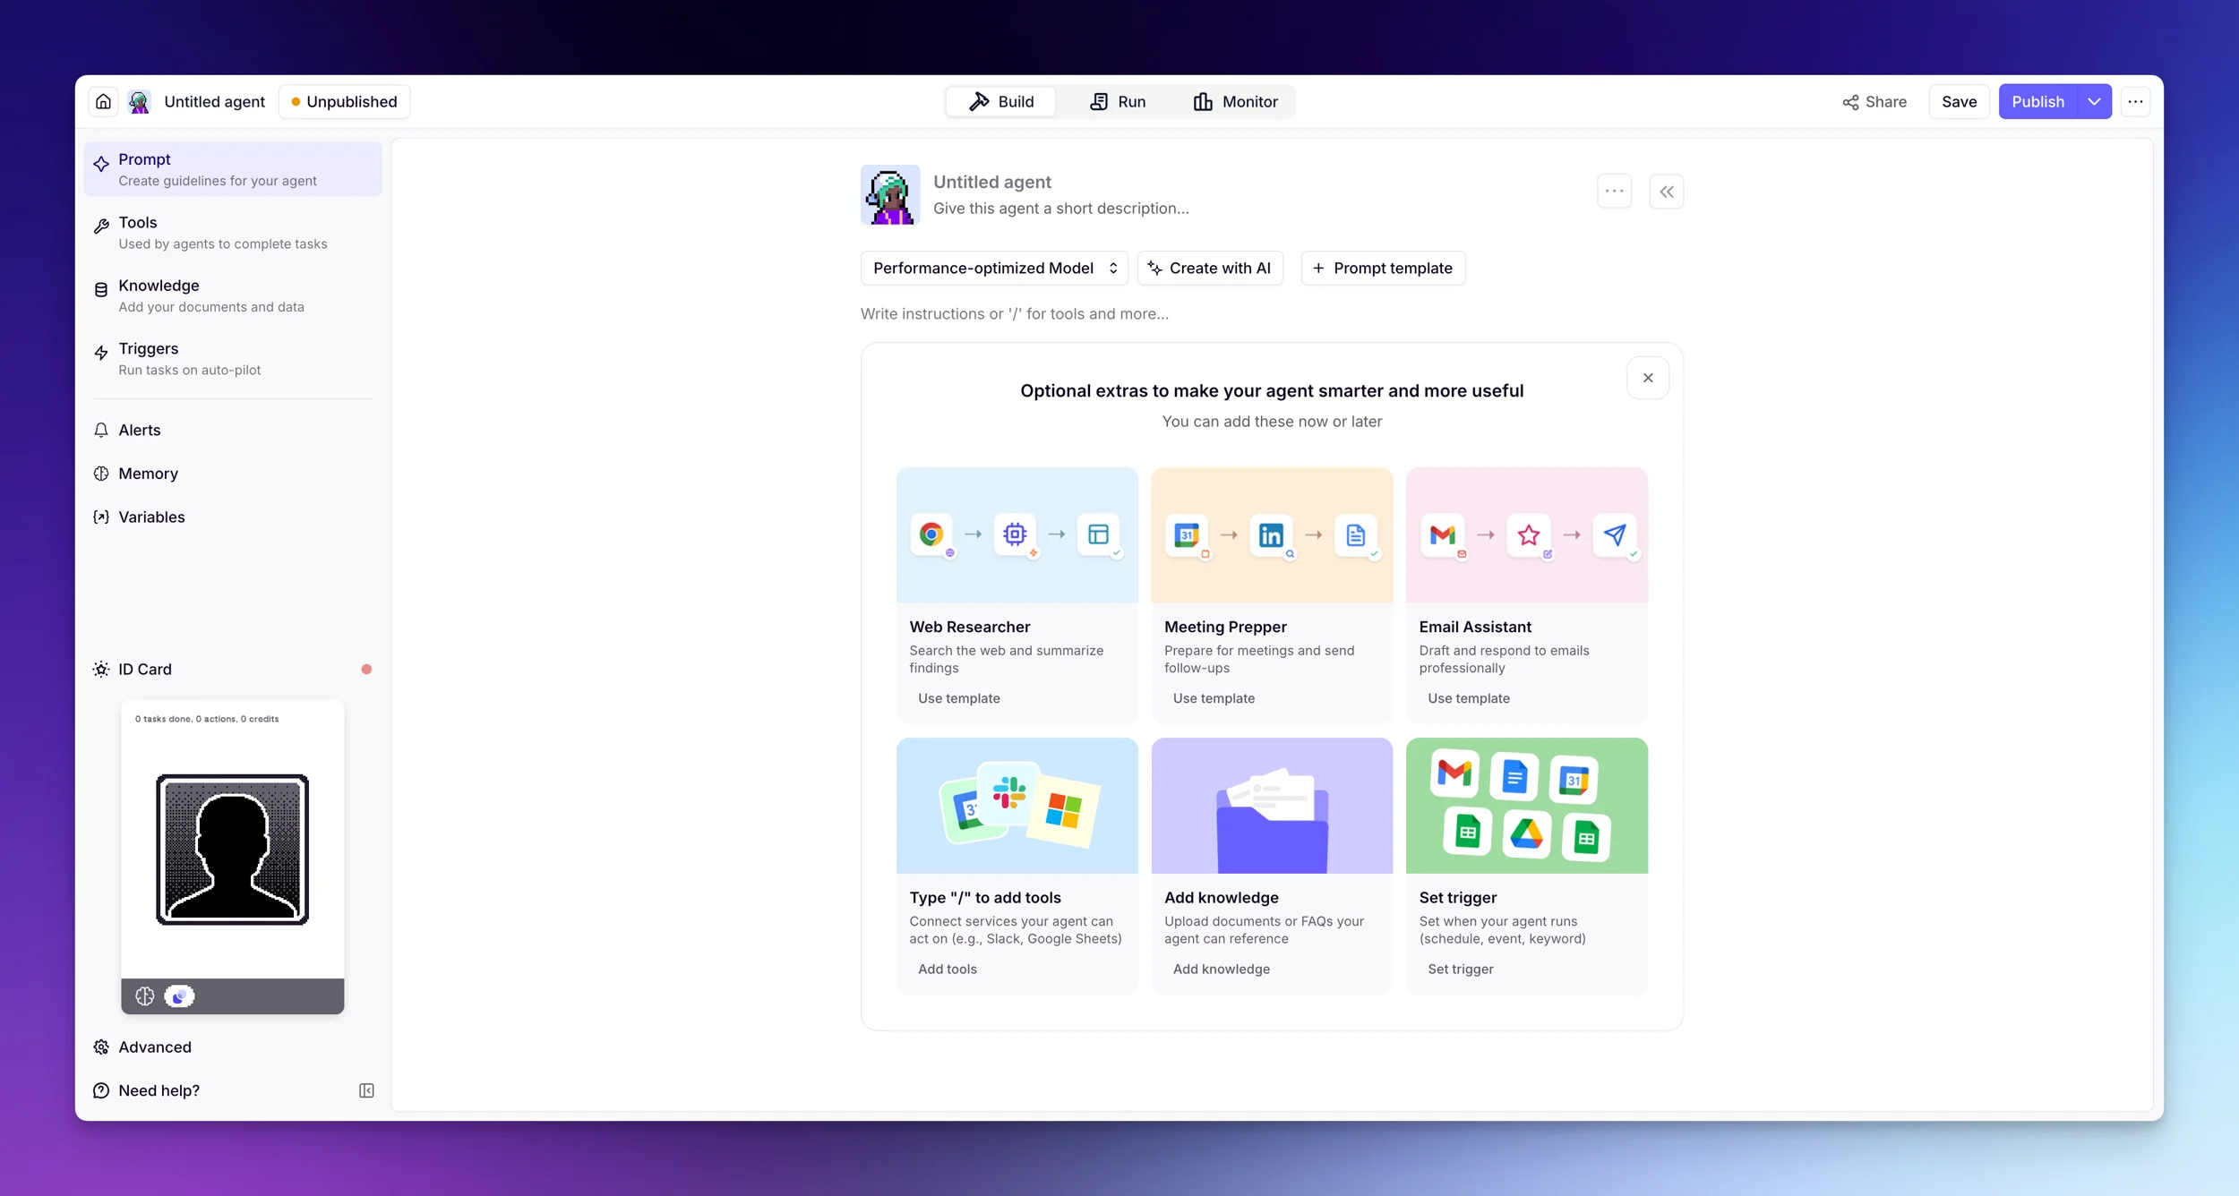Viewport: 2239px width, 1196px height.
Task: Open the Triggers section
Action: pyautogui.click(x=232, y=359)
